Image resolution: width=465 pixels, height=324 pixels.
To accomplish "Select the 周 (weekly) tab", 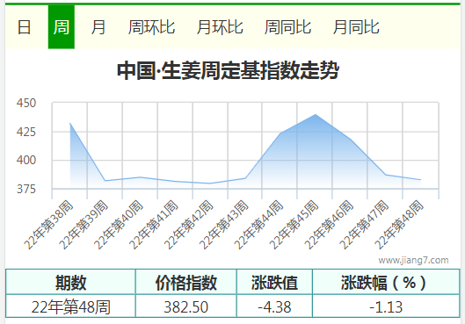I will pos(62,27).
